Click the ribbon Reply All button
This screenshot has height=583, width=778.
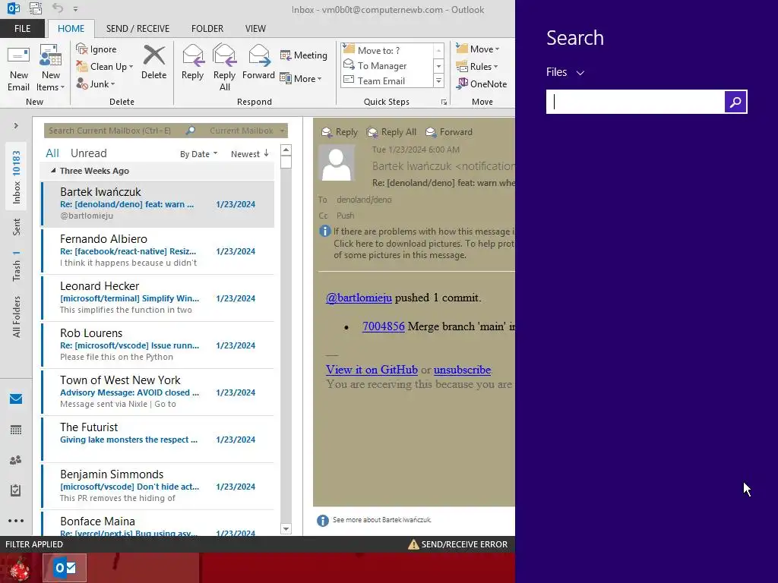[x=224, y=68]
